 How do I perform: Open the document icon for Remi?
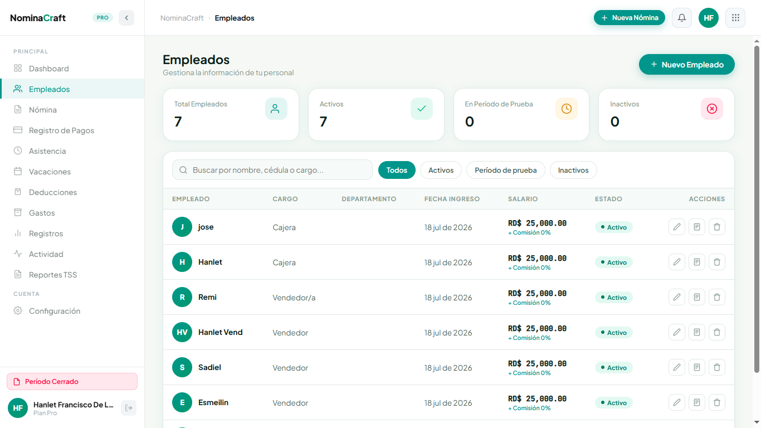(697, 297)
